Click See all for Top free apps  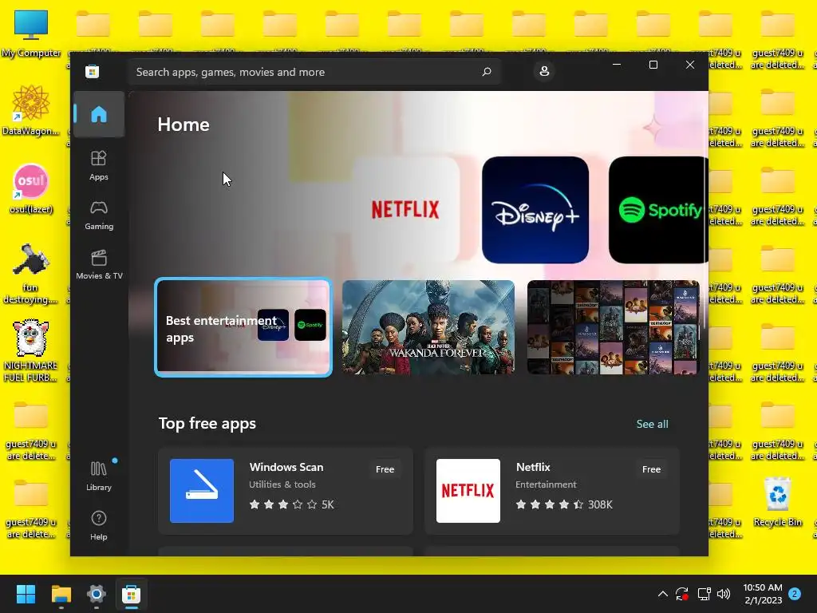click(652, 424)
